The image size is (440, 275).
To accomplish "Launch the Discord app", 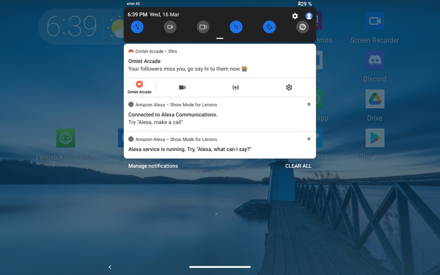I will [x=375, y=67].
